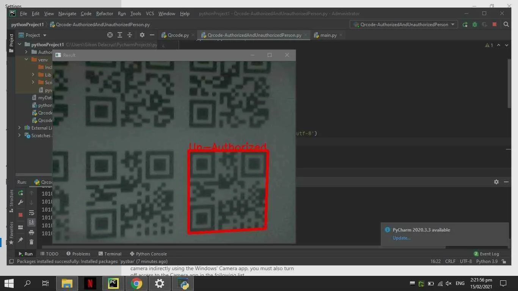Open the VCS menu
Screen dimensions: 518x291
click(x=150, y=13)
